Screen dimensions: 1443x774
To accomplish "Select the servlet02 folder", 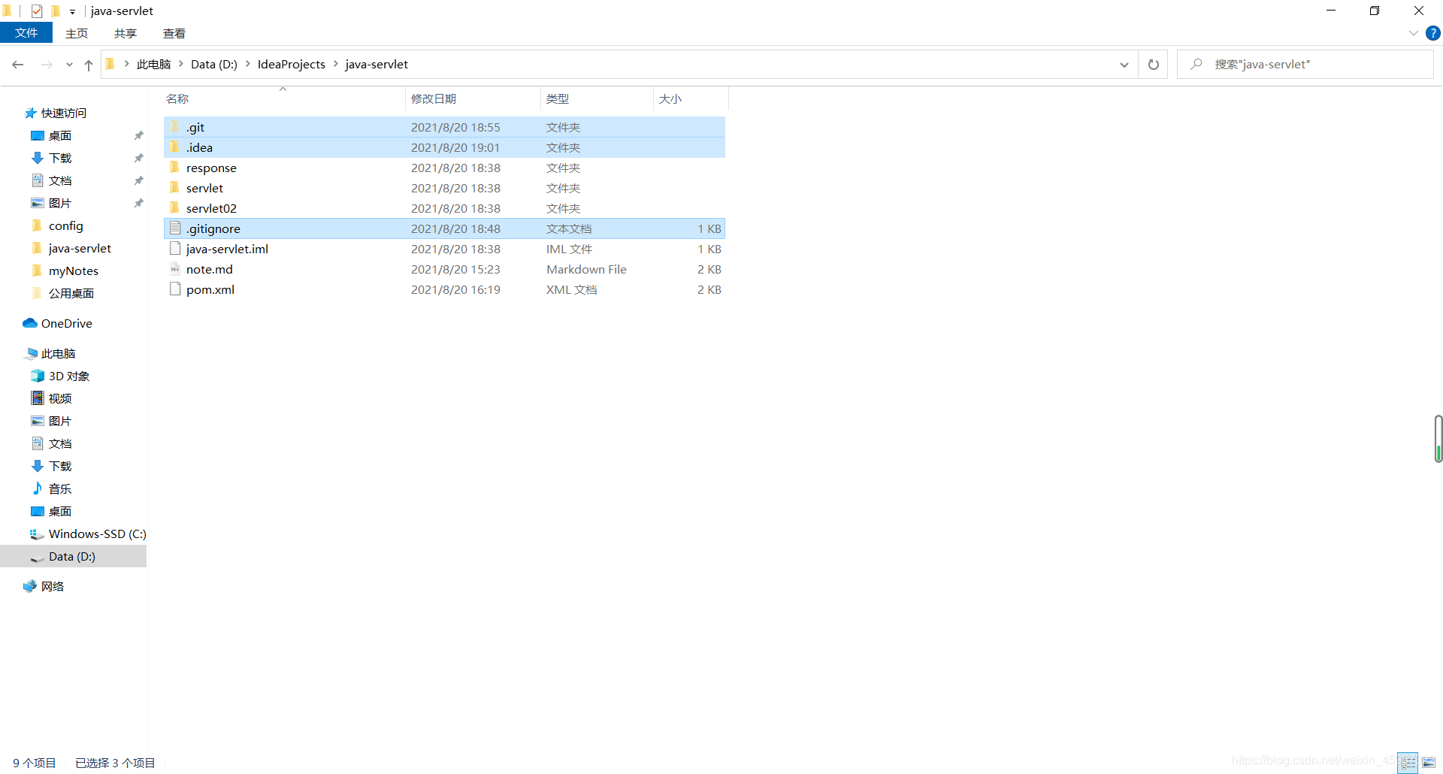I will click(444, 208).
